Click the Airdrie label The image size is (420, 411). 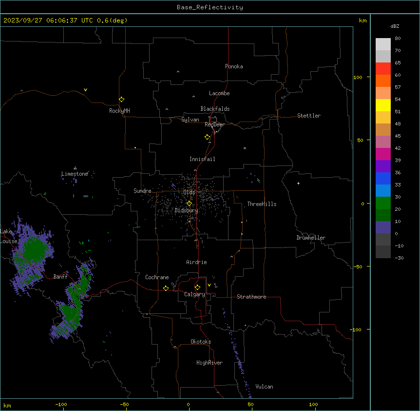coord(196,262)
